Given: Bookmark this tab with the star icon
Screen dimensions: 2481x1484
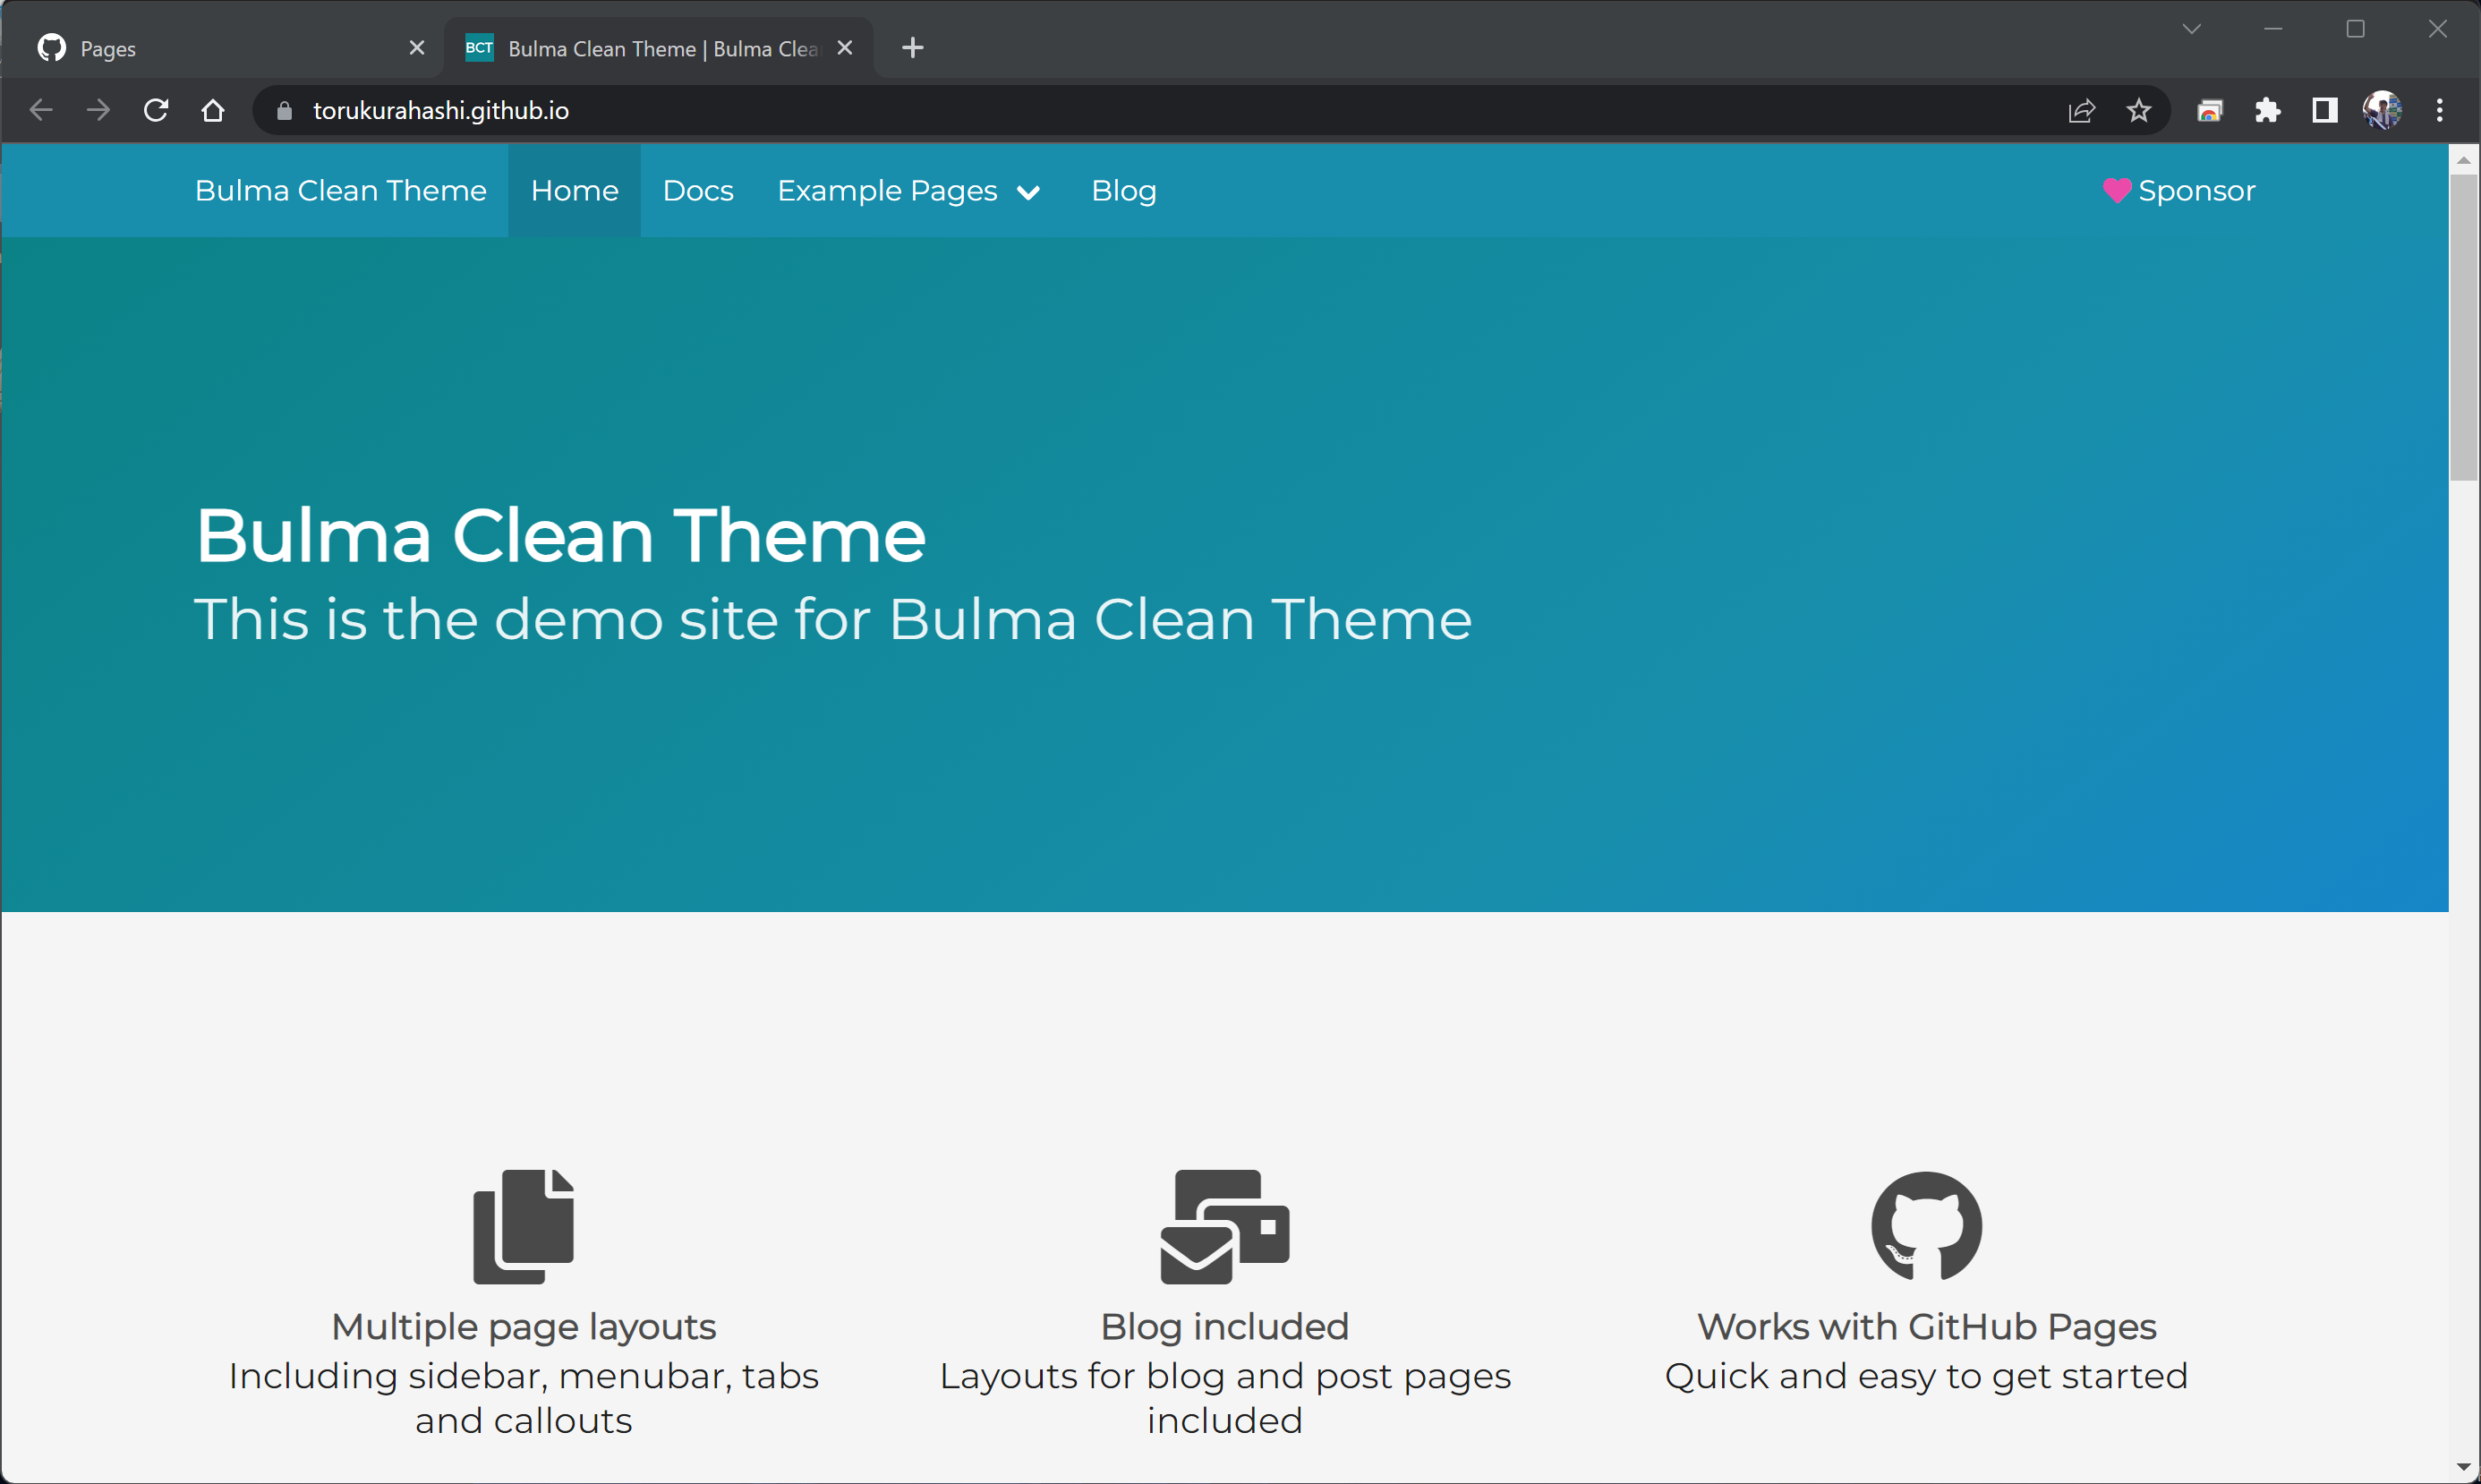Looking at the screenshot, I should (x=2138, y=110).
